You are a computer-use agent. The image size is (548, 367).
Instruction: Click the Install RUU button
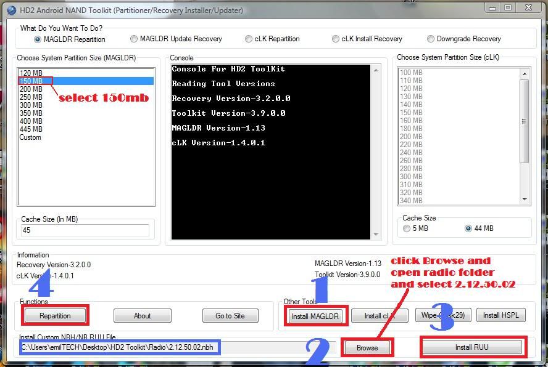pos(472,347)
